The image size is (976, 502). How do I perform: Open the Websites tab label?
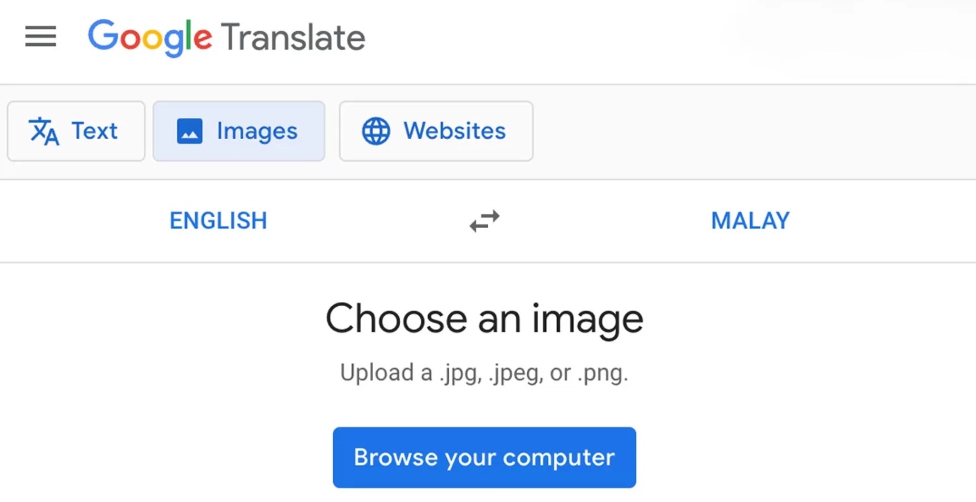click(x=455, y=131)
